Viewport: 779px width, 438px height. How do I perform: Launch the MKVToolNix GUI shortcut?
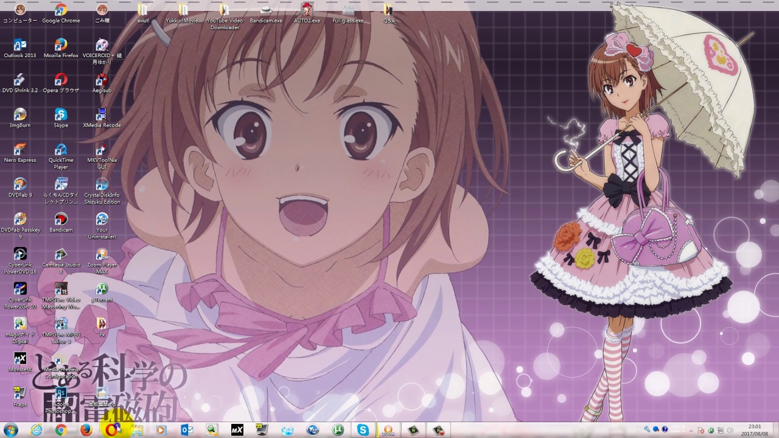click(102, 156)
